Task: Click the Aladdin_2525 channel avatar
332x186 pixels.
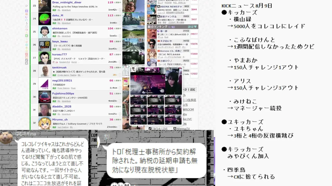Action: (x=45, y=110)
